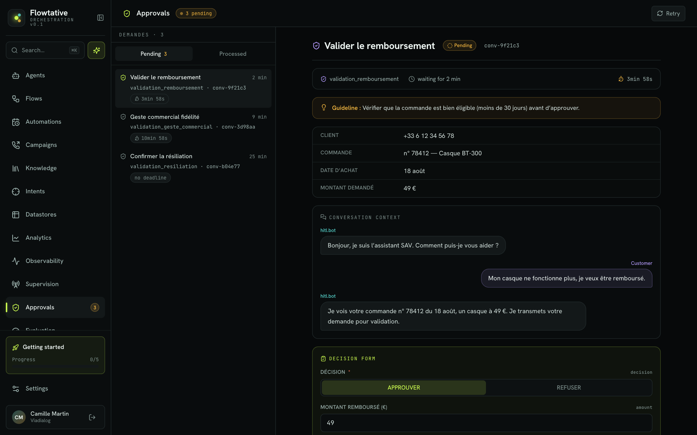Click the 3 pending badge in header
The image size is (697, 435).
tap(196, 13)
